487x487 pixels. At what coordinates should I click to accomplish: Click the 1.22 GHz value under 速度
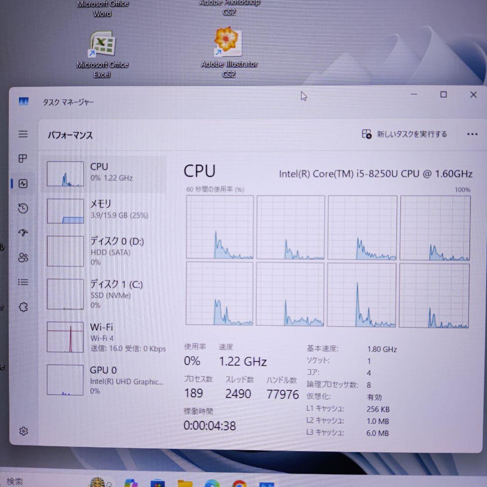coord(243,362)
